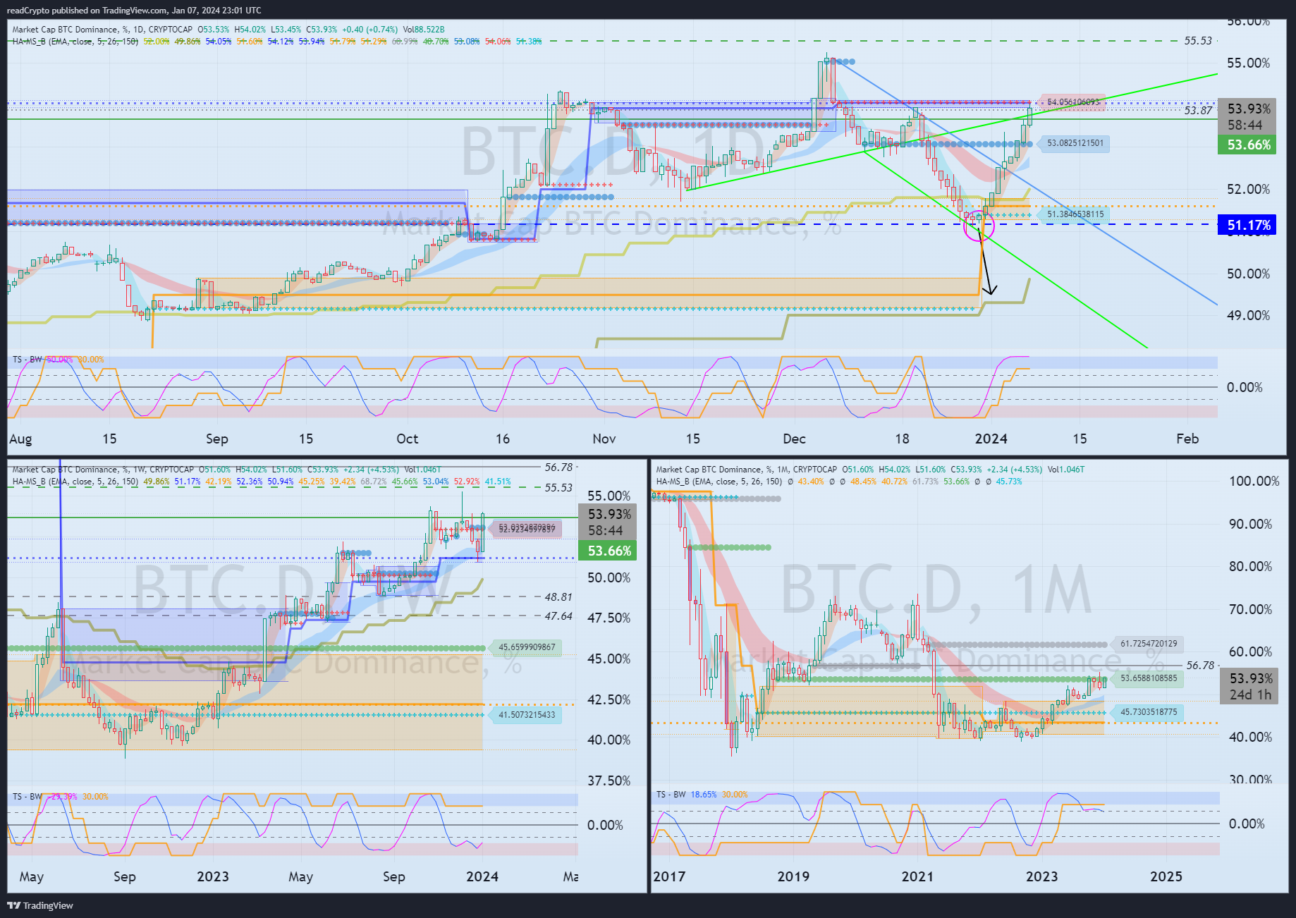Screen dimensions: 1296x918
Task: Click the 'Dec' label on the daily time axis
Action: pos(794,439)
